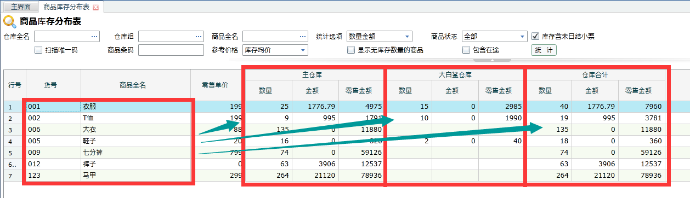Screen dimensions: 690x198
Task: Click the magnifier icon beside 商品库存分布表
Action: pyautogui.click(x=9, y=22)
